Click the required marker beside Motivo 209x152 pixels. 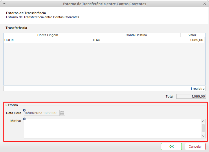(24, 119)
